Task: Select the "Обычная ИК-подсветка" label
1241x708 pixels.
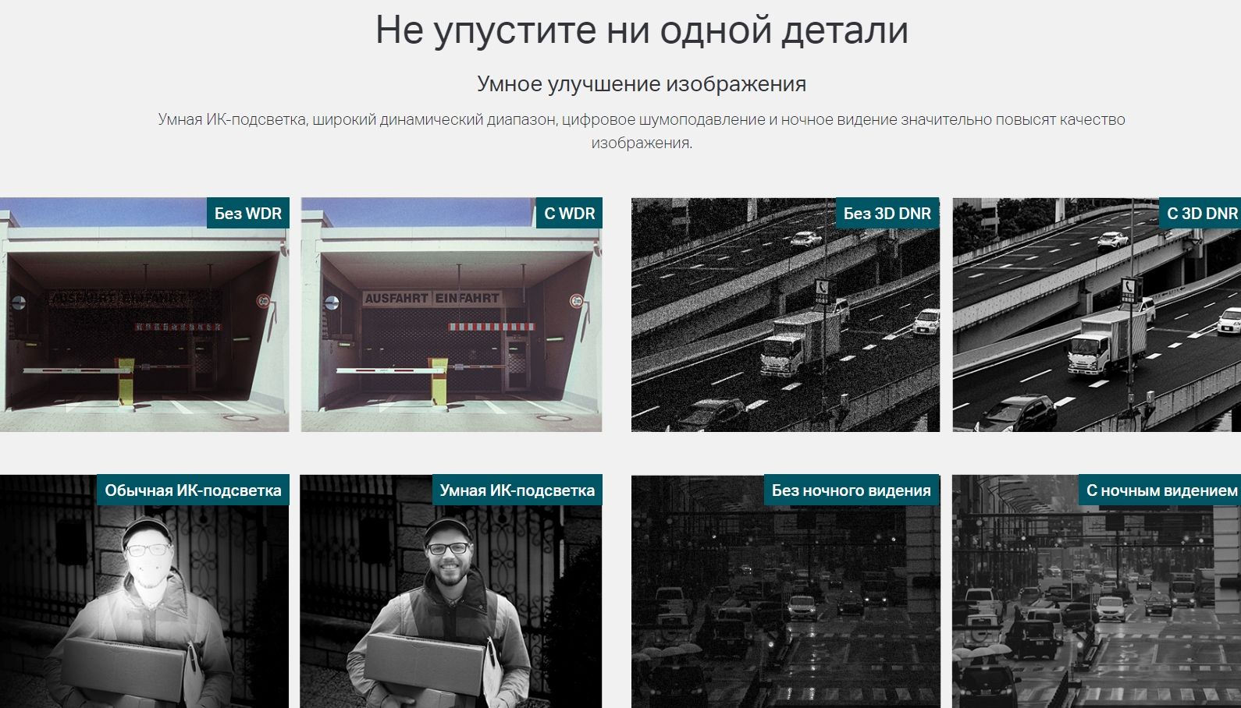Action: click(193, 490)
